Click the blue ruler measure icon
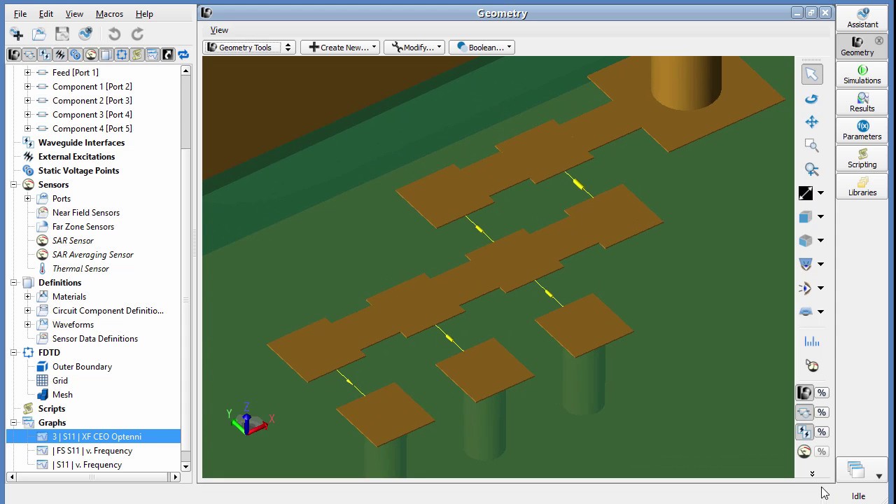Screen dimensions: 896x504 coord(811,342)
